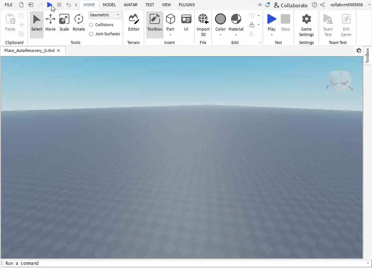This screenshot has width=372, height=279.
Task: Open the notifications bell icon
Action: 268,5
